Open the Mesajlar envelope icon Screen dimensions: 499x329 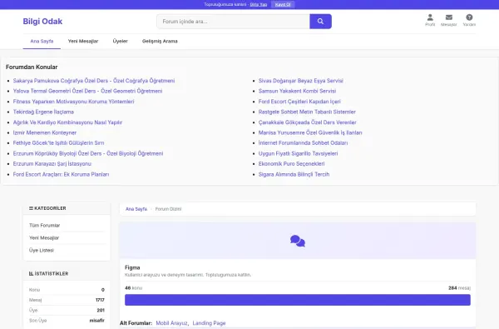(449, 17)
